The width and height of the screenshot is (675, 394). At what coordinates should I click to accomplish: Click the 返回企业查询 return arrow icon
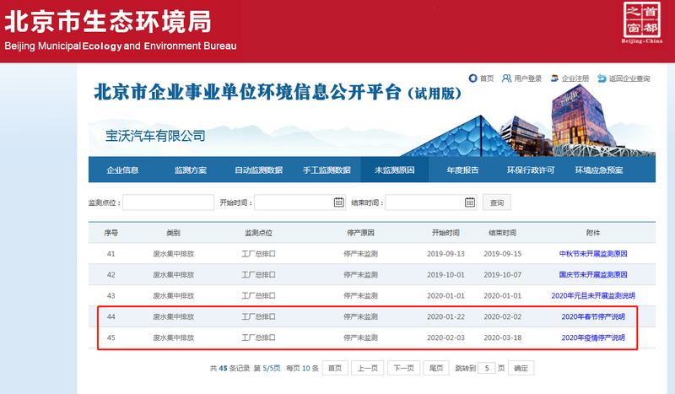602,78
